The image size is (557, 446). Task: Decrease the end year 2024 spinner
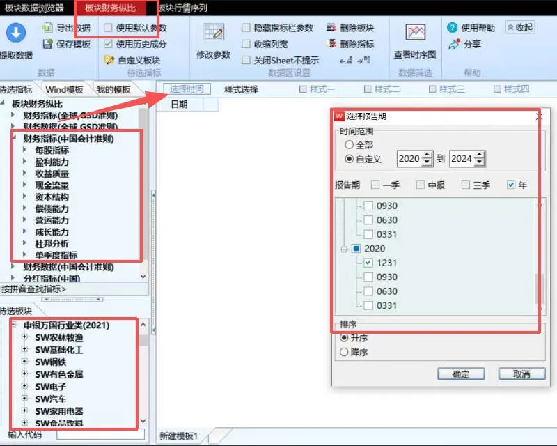(480, 162)
